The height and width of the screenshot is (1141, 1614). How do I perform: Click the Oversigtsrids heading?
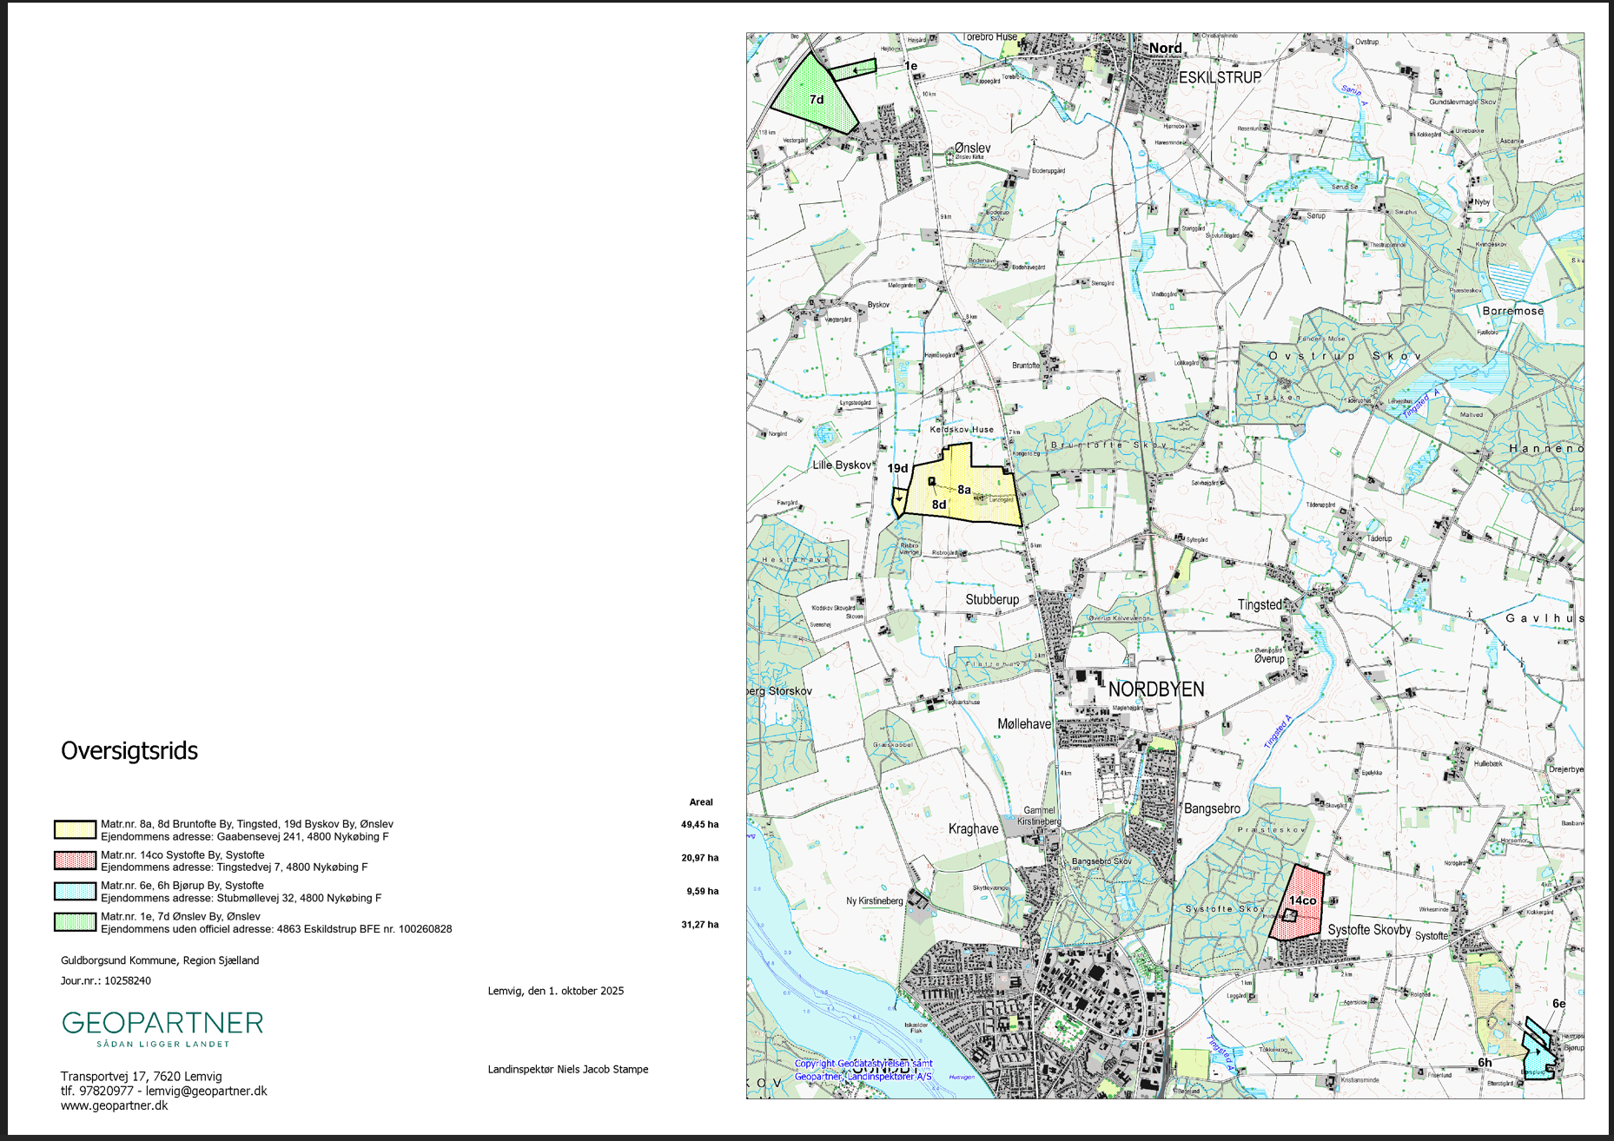[x=129, y=751]
